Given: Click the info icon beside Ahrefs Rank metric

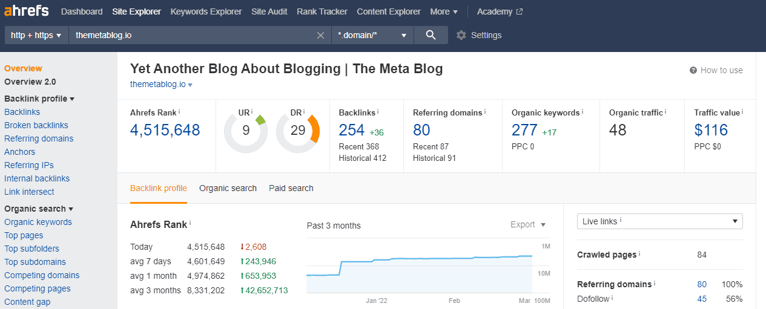Looking at the screenshot, I should (x=179, y=112).
